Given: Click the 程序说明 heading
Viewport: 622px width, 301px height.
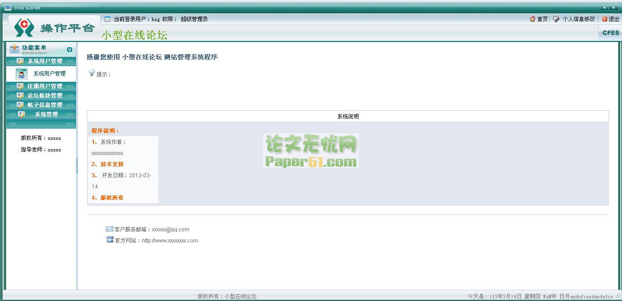Looking at the screenshot, I should click(106, 131).
